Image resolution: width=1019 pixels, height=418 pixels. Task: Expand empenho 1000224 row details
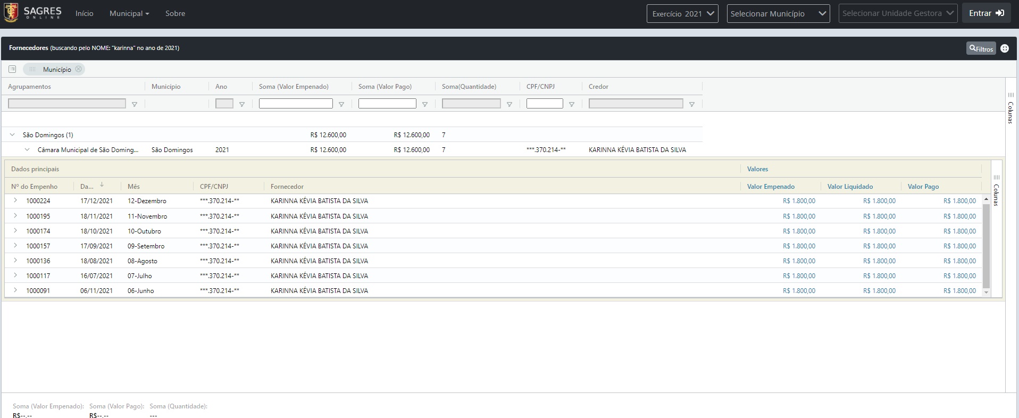(x=15, y=200)
